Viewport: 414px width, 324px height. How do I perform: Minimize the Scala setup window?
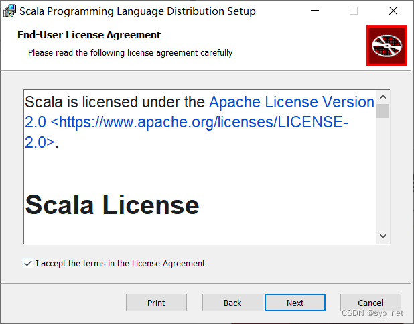315,11
